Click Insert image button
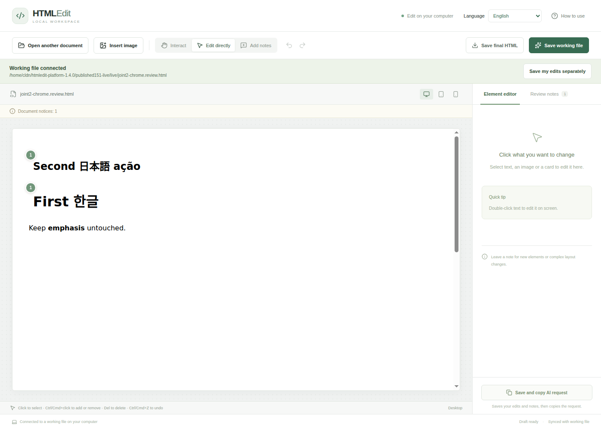Image resolution: width=601 pixels, height=429 pixels. (118, 45)
